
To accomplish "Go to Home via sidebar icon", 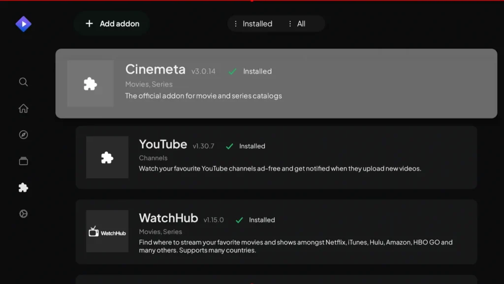I will click(x=23, y=109).
